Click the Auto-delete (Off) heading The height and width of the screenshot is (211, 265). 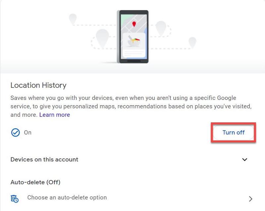35,182
